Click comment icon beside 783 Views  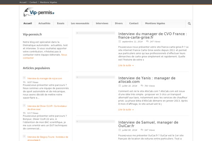coord(142,86)
